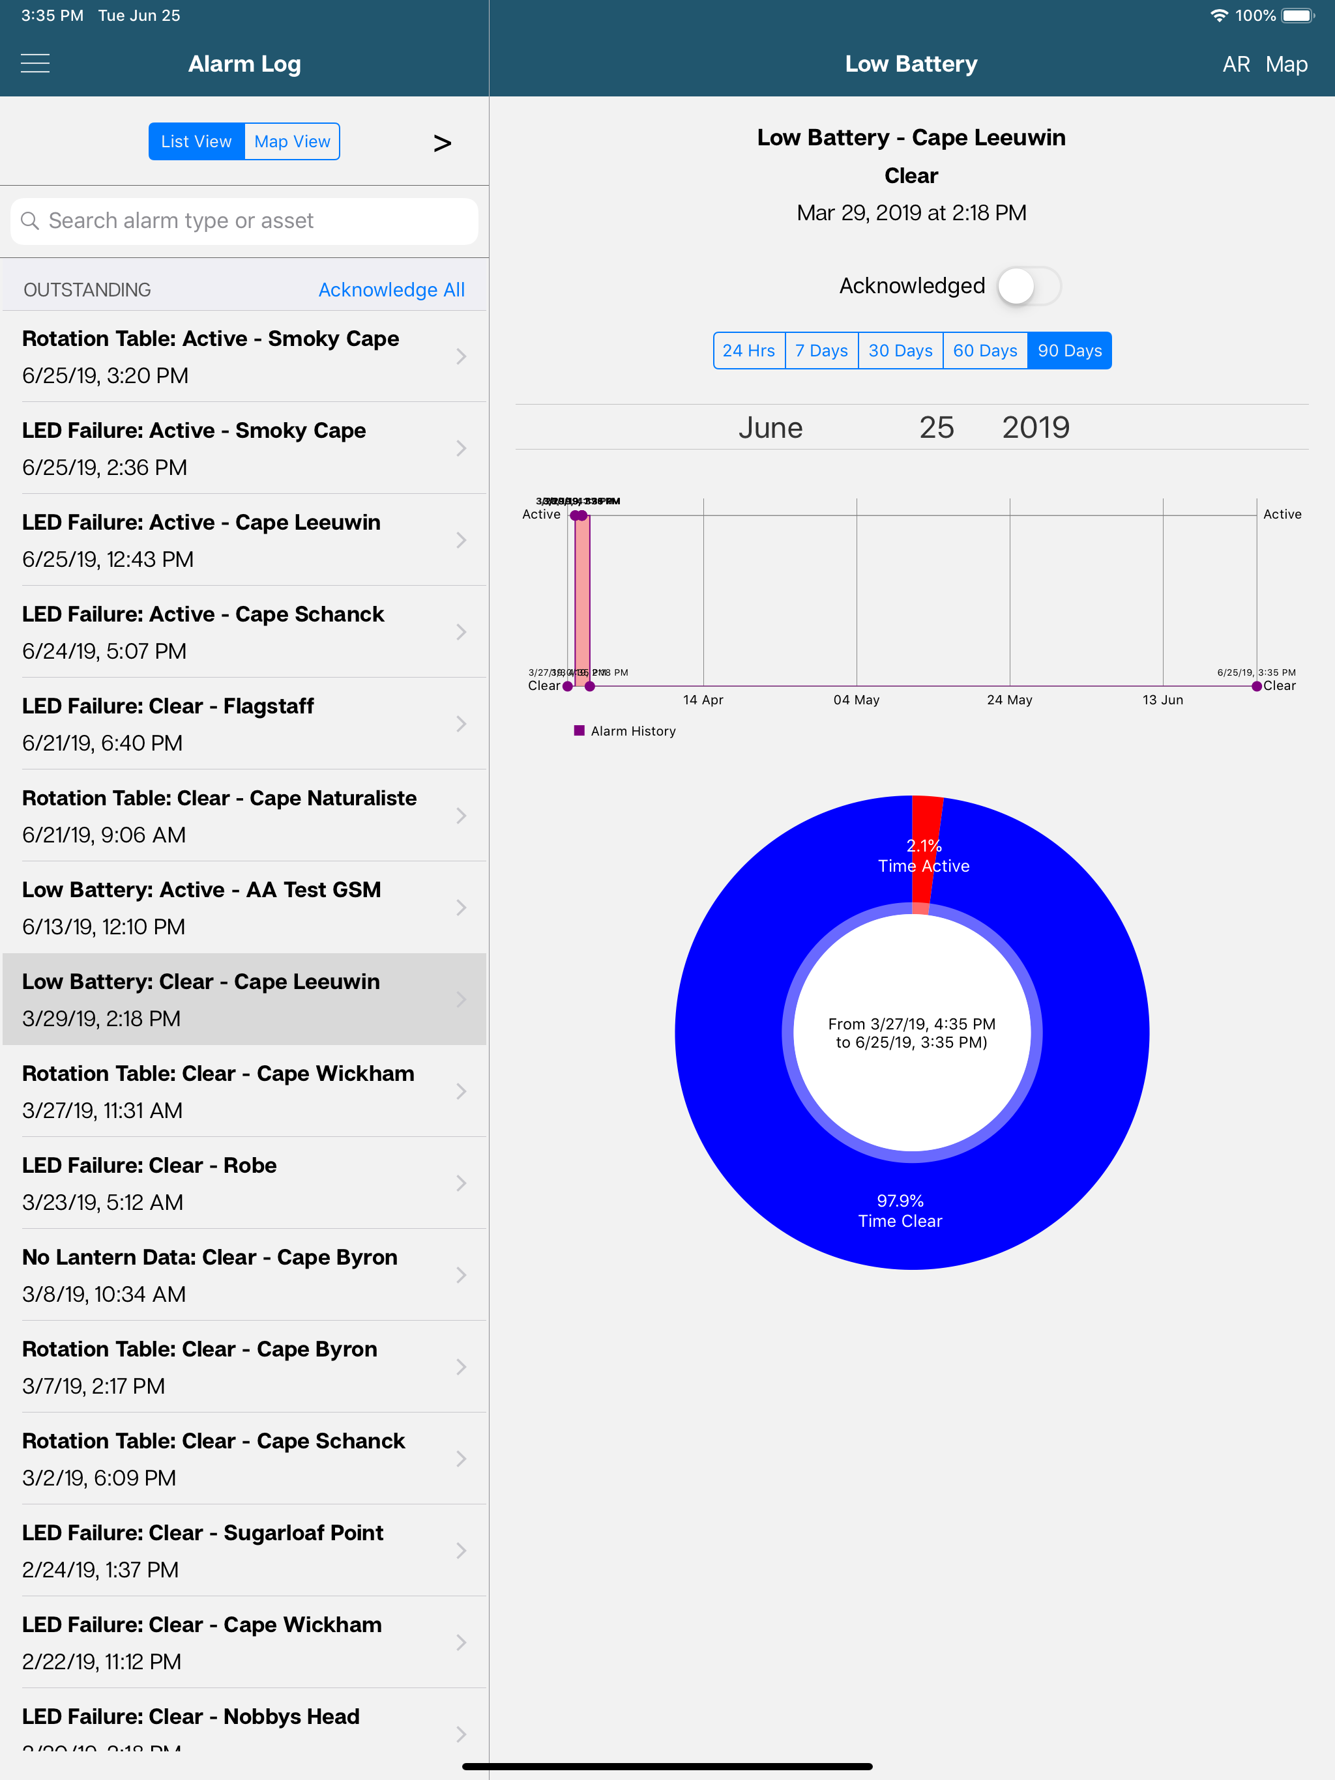This screenshot has width=1335, height=1780.
Task: Switch to List View
Action: coord(196,141)
